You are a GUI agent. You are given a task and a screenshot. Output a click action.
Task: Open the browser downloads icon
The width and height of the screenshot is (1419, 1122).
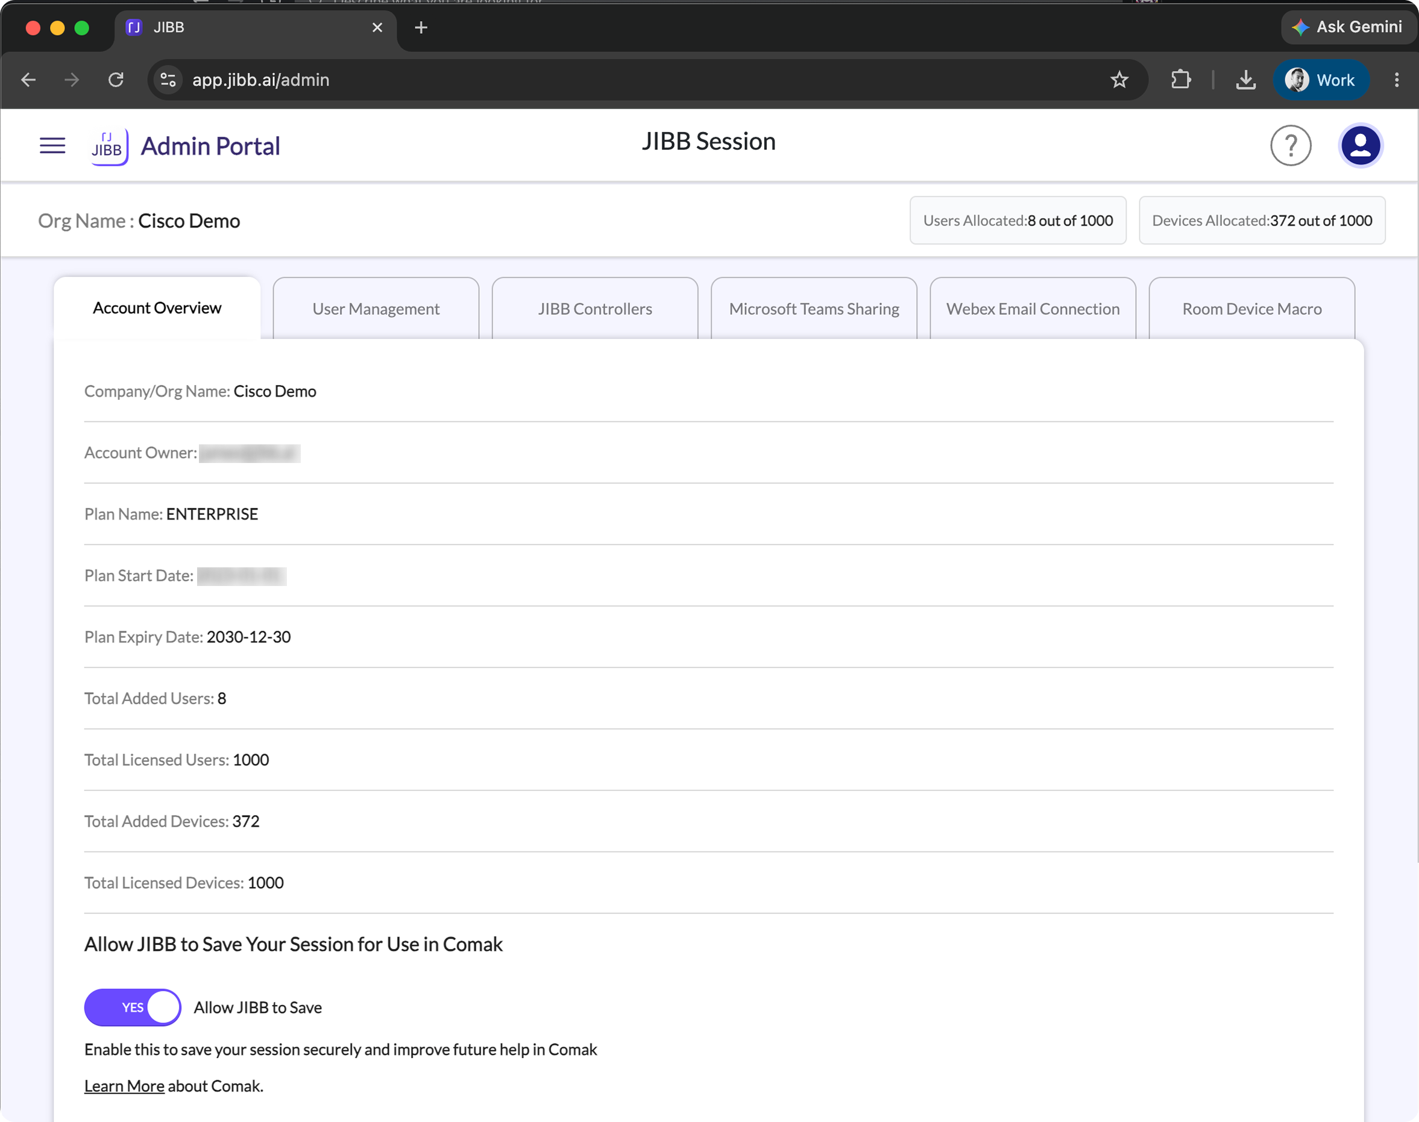1245,80
